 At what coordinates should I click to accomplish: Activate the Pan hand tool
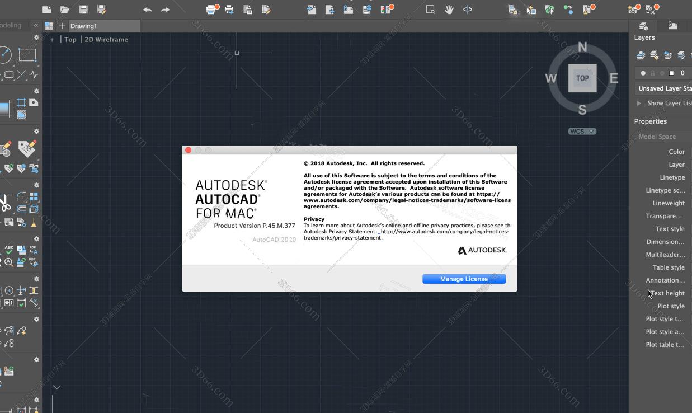(x=449, y=10)
